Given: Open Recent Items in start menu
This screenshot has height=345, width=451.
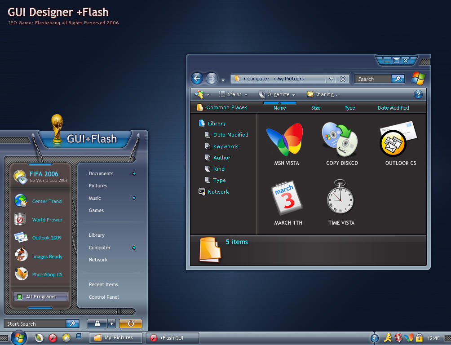Looking at the screenshot, I should point(103,284).
